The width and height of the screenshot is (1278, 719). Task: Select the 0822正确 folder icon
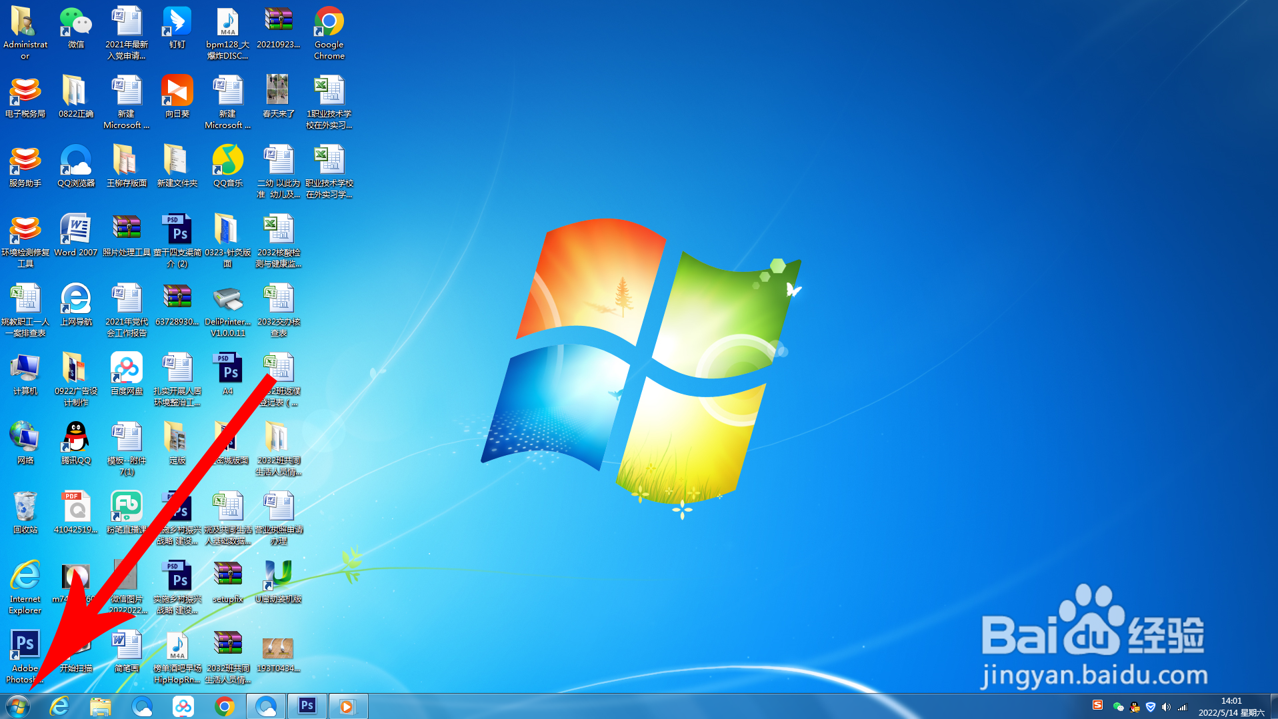click(76, 97)
